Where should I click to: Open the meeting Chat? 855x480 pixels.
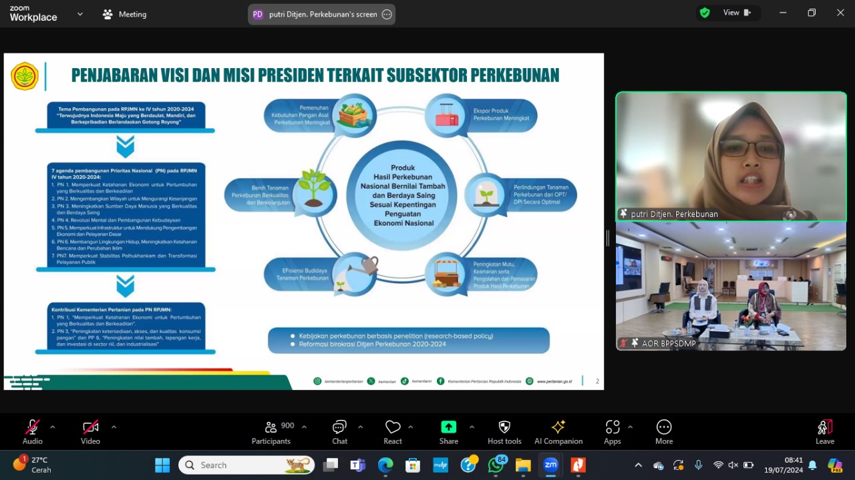pyautogui.click(x=339, y=431)
